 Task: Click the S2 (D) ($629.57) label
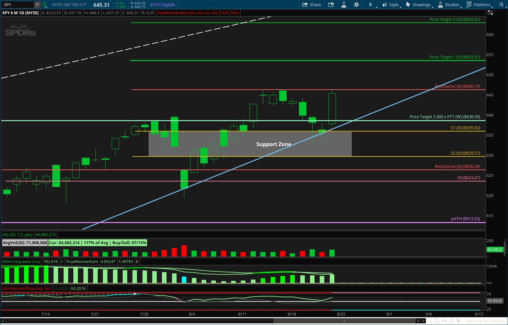pos(465,153)
